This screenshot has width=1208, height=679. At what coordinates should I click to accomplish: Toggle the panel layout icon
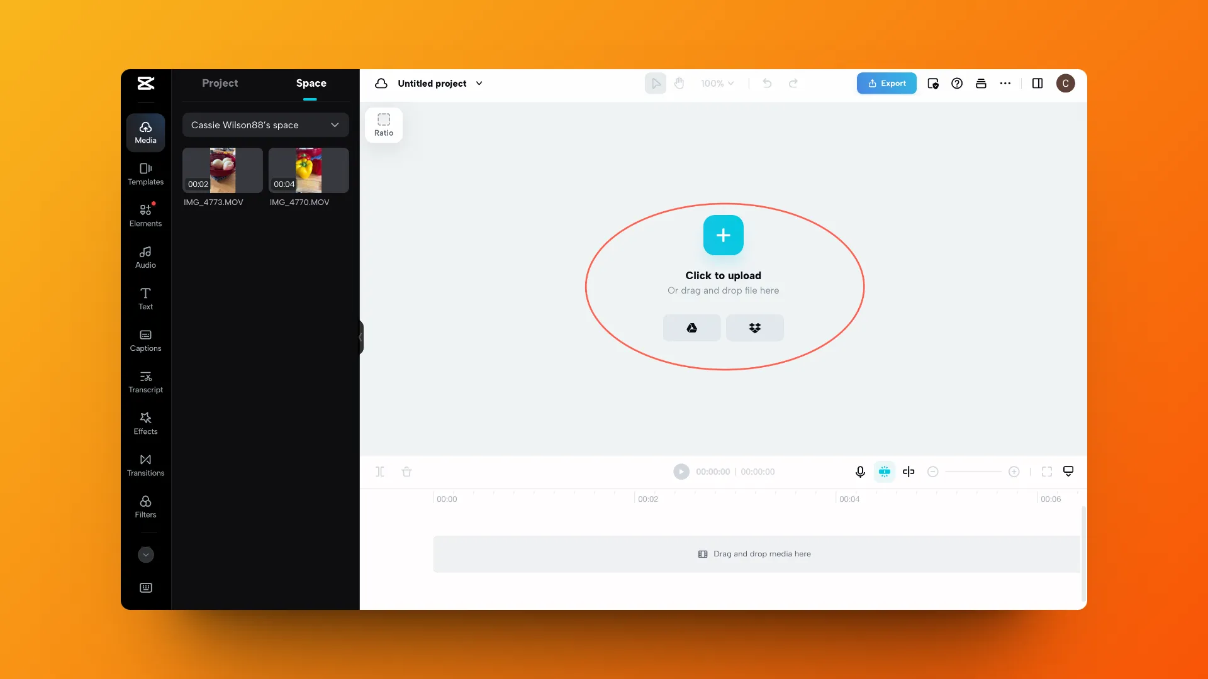click(1037, 83)
